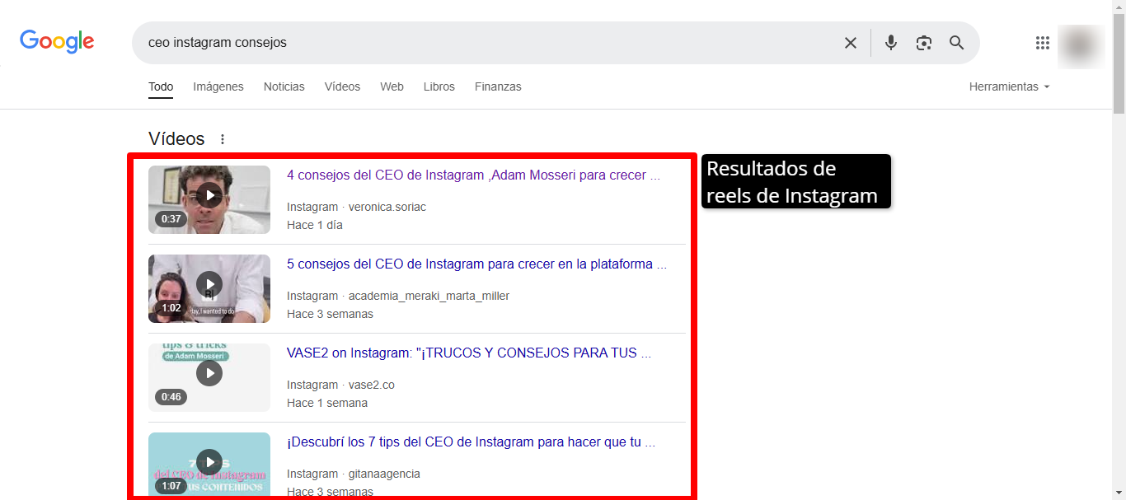Click the Vídeos section heading
Screen dimensions: 1126x500
pyautogui.click(x=176, y=139)
